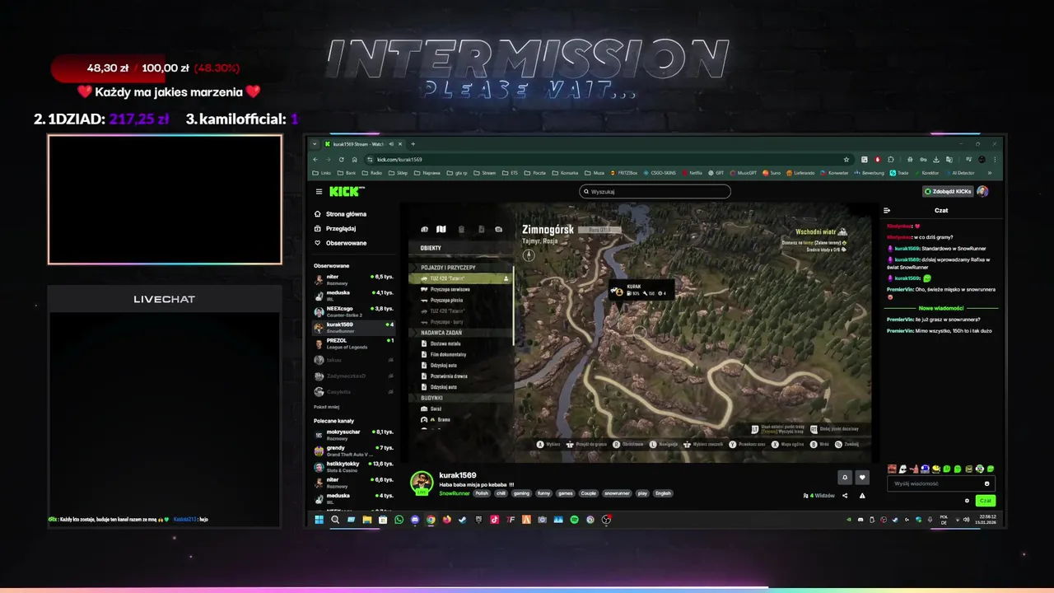1054x593 pixels.
Task: Open the Obserwowane heart sidebar link
Action: (341, 243)
